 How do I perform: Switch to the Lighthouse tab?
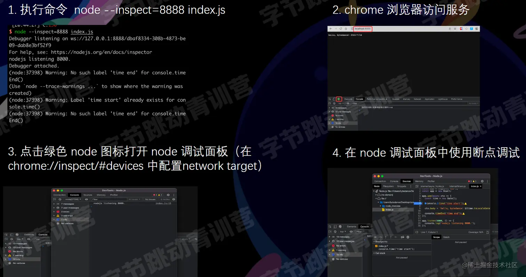coord(443,99)
